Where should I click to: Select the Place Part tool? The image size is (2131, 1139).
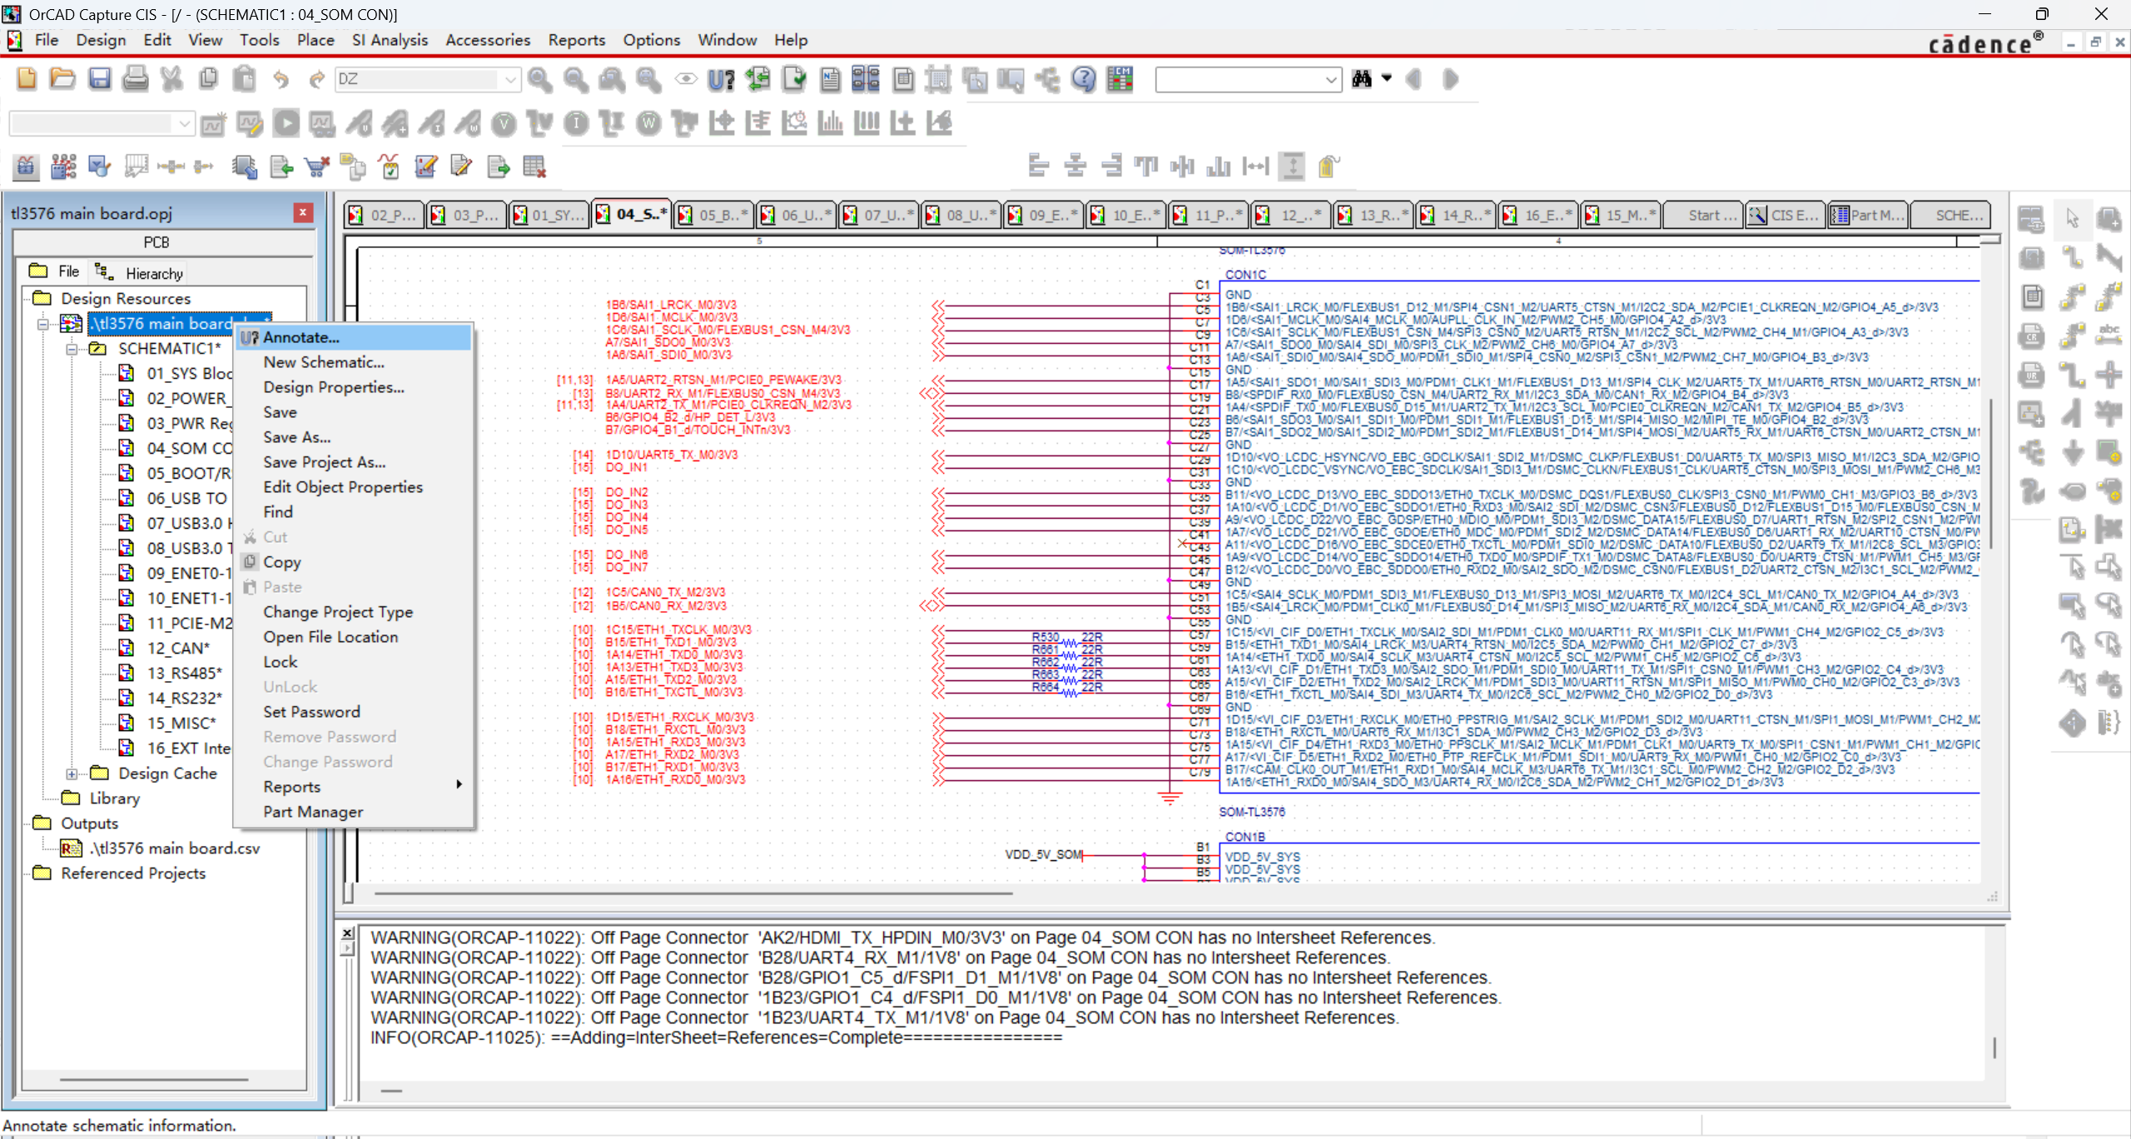coord(2109,219)
